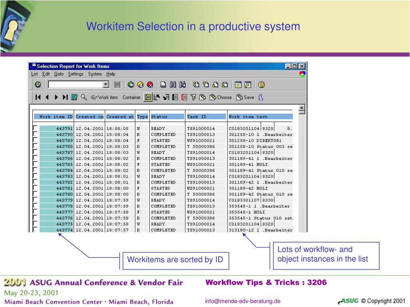410x307 pixels.
Task: Click the Previous Page icon in the standard toolbar
Action: coord(206,85)
